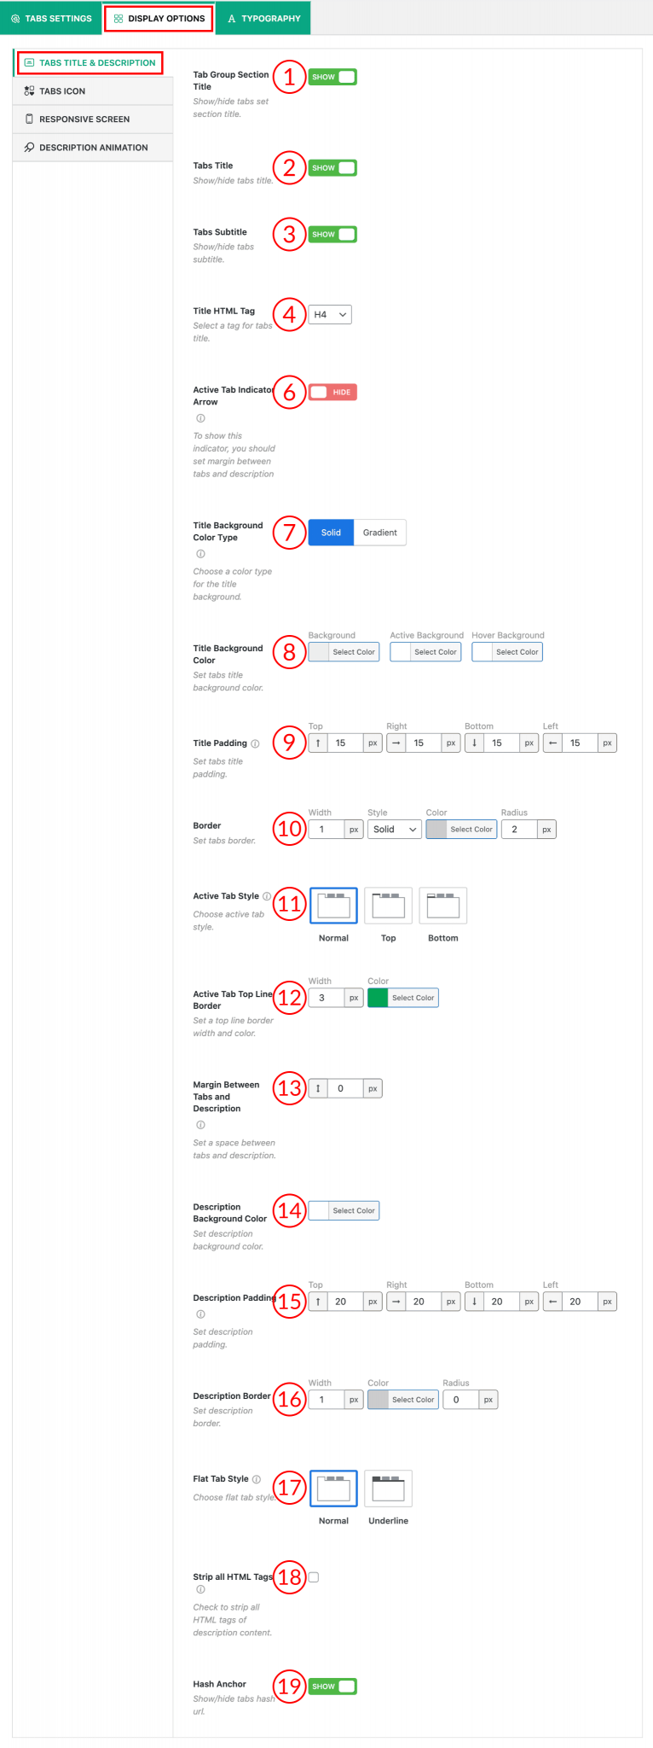The image size is (653, 1748).
Task: Select the Bottom active tab style thumbnail
Action: 442,905
